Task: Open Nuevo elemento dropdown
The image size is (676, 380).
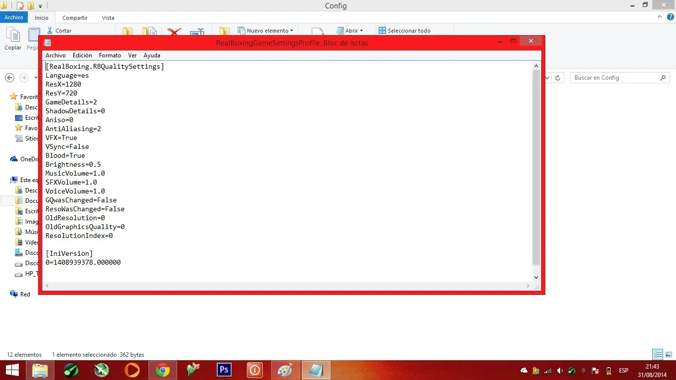Action: click(x=266, y=31)
